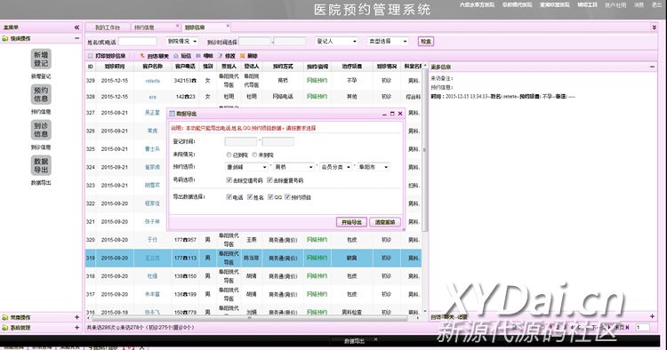Screen dimensions: 667x350
Task: Toggle the 去除重复号码 checkbox
Action: click(269, 180)
